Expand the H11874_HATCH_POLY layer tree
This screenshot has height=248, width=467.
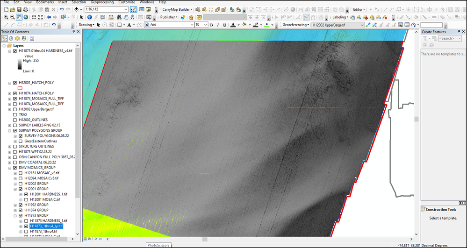point(10,93)
